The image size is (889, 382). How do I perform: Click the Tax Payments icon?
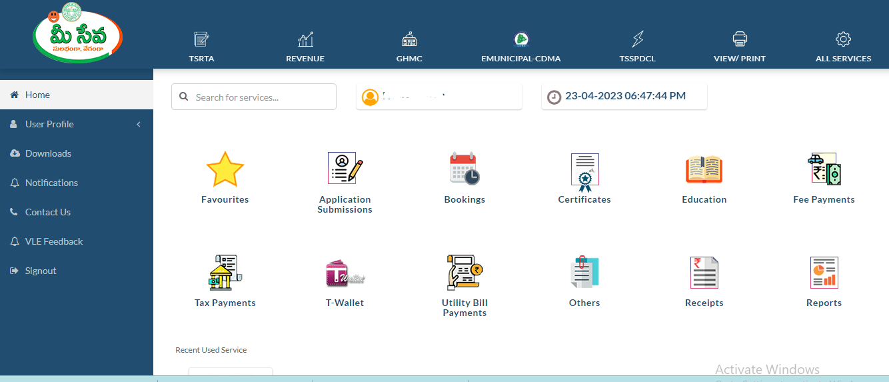225,273
